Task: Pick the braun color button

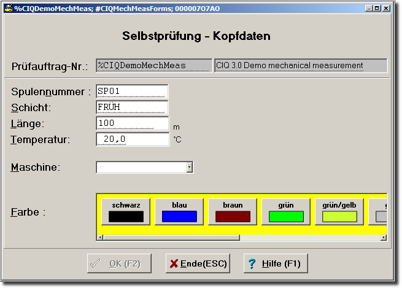Action: point(233,211)
